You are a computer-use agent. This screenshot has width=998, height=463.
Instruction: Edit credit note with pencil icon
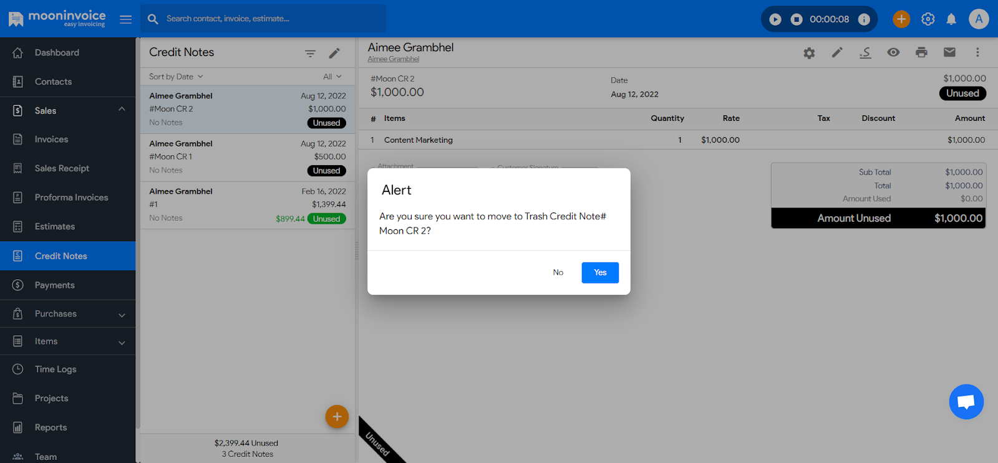coord(837,52)
